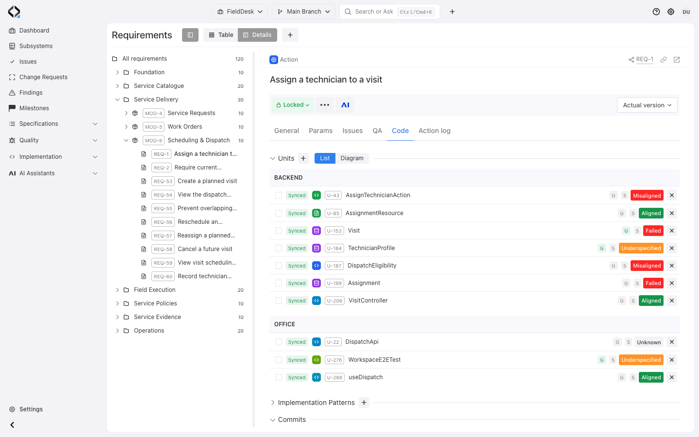Select the DispatchApi unit checkbox
Viewport: 699px width, 437px height.
(279, 342)
